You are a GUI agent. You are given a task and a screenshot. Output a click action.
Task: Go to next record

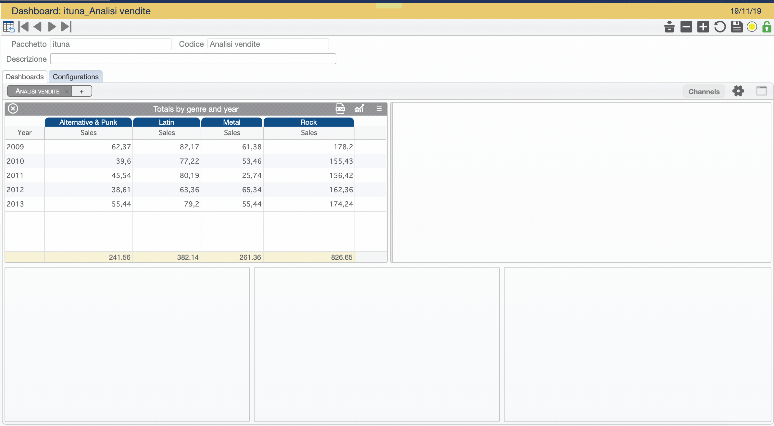click(52, 27)
